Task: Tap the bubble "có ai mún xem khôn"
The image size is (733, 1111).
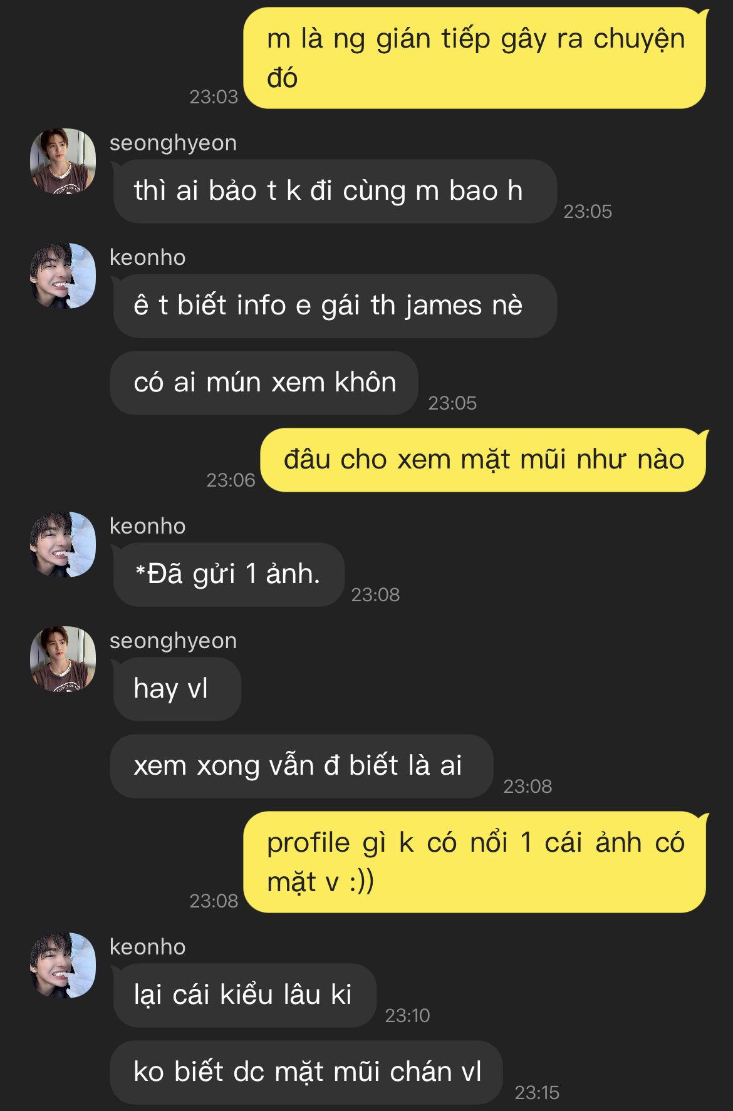Action: 264,383
